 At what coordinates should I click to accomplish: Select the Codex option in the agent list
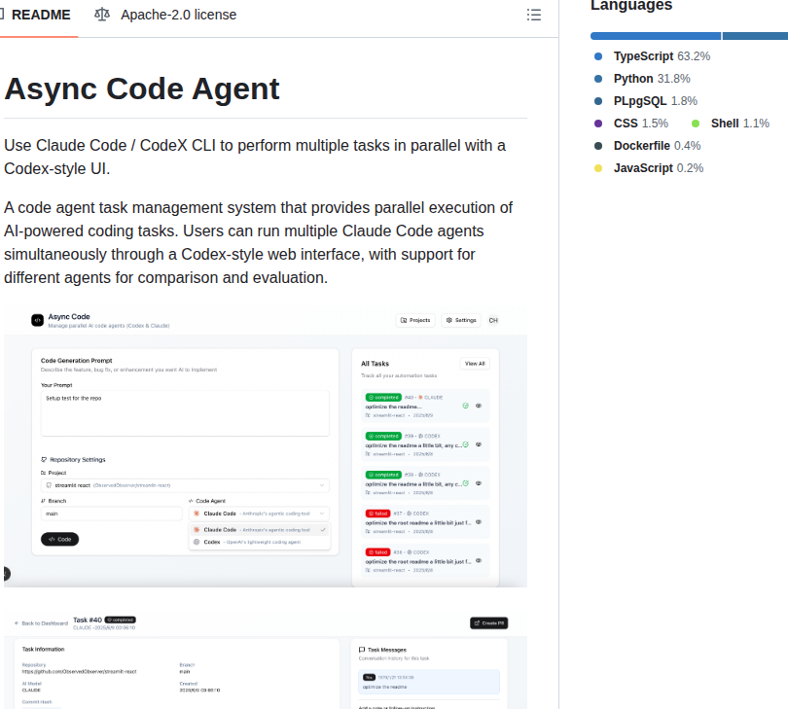click(260, 542)
